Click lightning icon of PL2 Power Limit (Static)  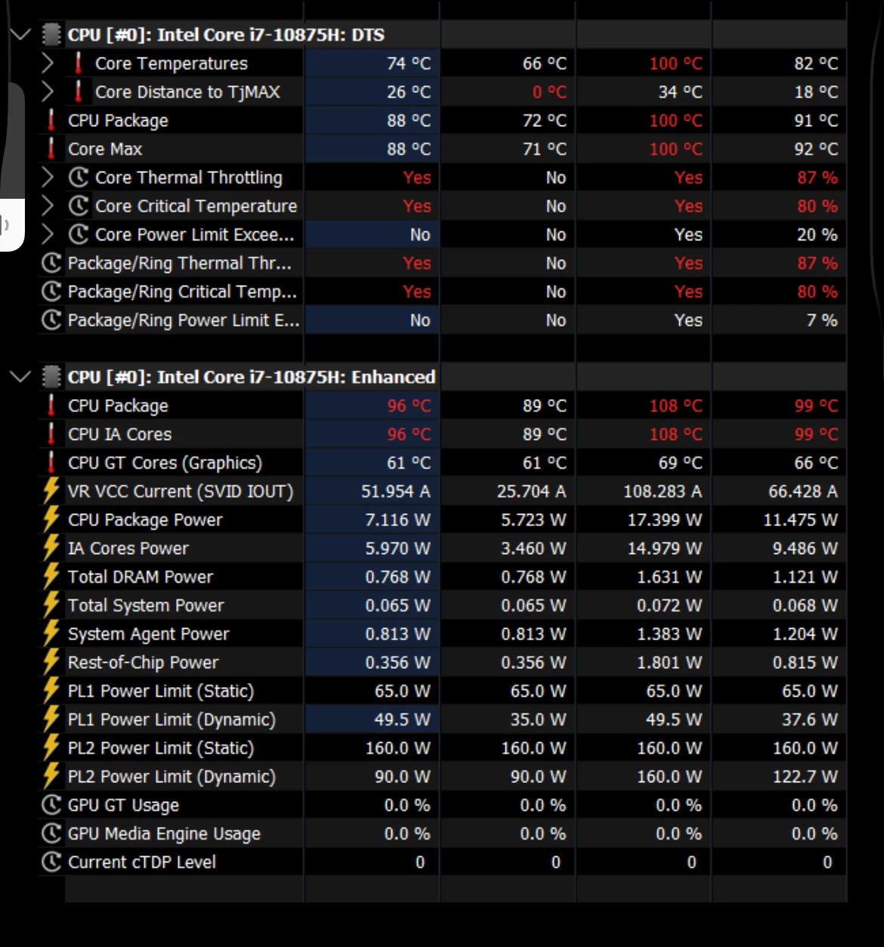point(51,748)
